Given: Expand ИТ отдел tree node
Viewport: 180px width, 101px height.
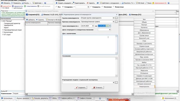Looking at the screenshot, I should pyautogui.click(x=3, y=35).
